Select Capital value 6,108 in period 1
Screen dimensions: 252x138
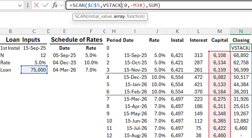point(220,55)
